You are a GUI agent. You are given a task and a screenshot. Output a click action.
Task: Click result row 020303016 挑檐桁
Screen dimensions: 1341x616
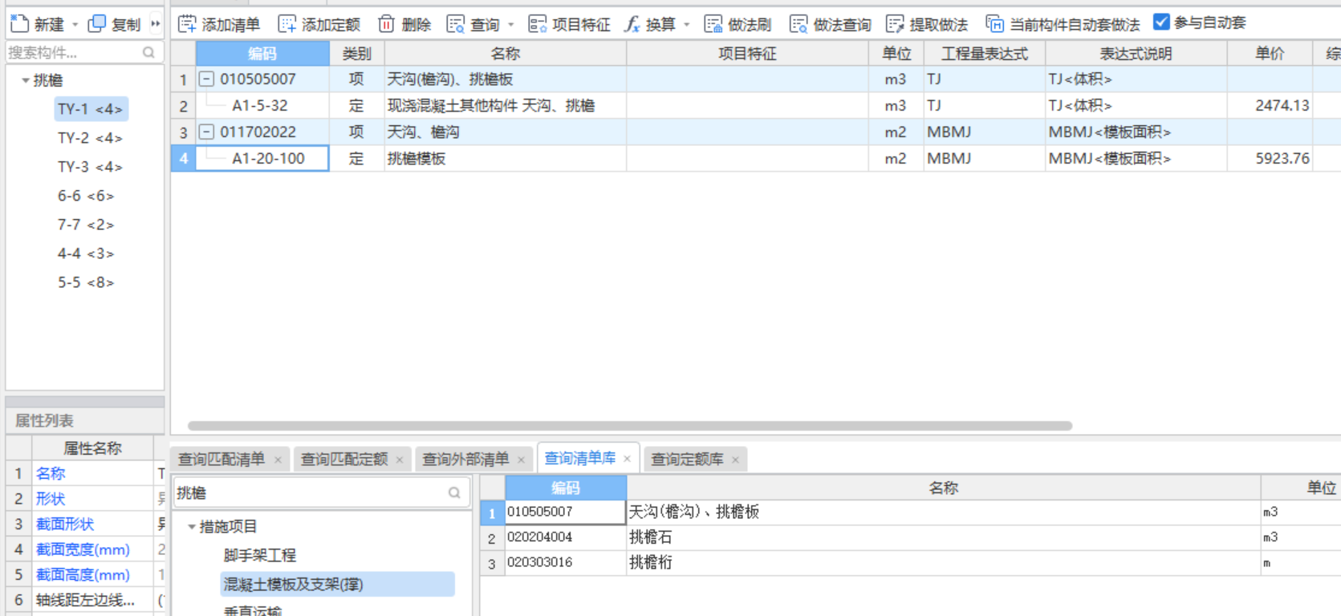911,563
